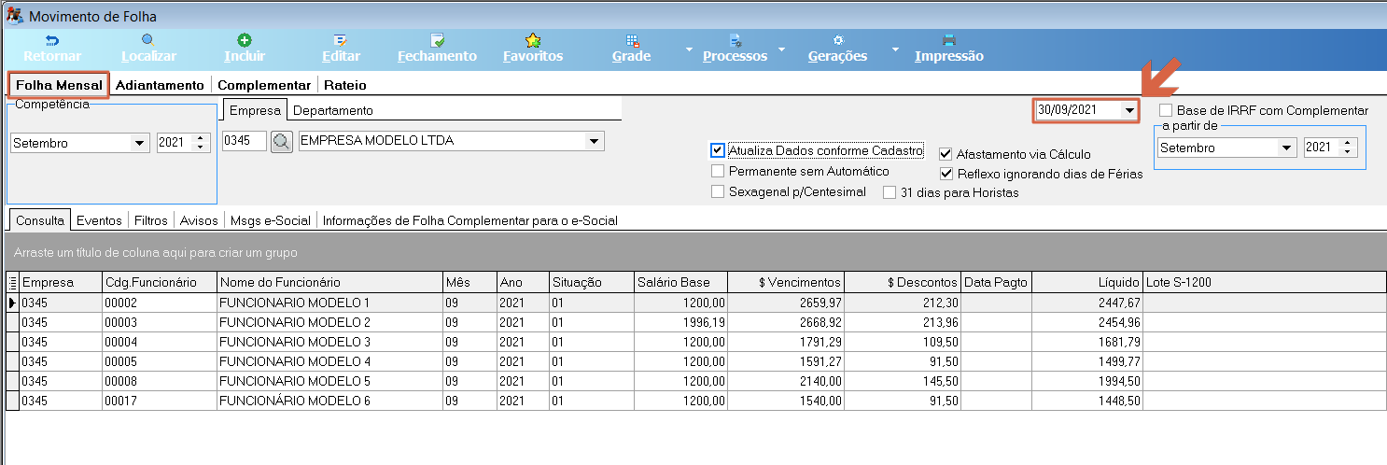Enable Sexagenal p/Centesimal checkbox

click(717, 192)
